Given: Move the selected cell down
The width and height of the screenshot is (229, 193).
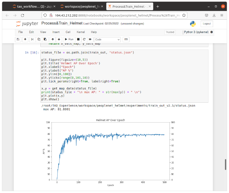Looking at the screenshot, I should coord(59,39).
